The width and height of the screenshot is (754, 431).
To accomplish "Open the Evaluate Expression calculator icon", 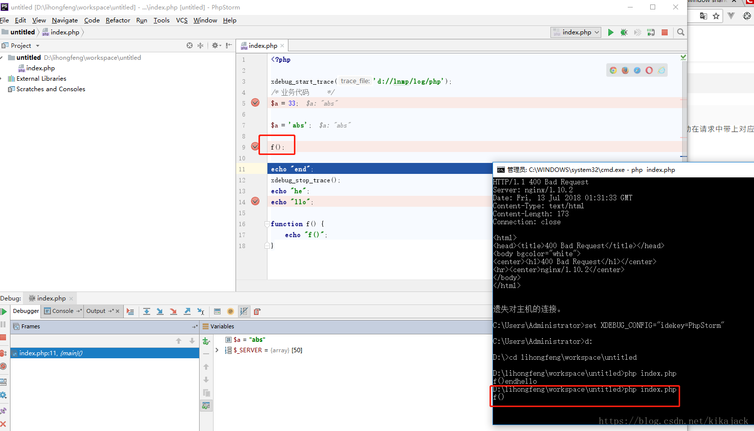I will coord(217,311).
